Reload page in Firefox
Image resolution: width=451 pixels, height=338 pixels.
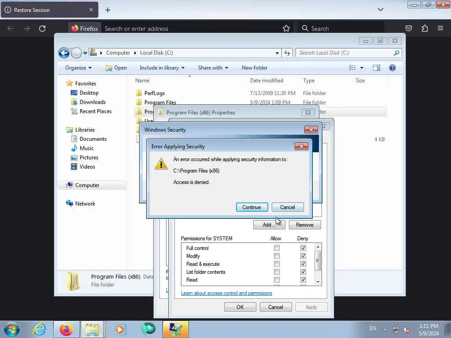pyautogui.click(x=42, y=29)
